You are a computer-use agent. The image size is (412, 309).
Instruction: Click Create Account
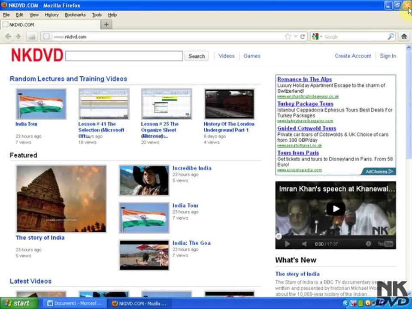pyautogui.click(x=353, y=56)
